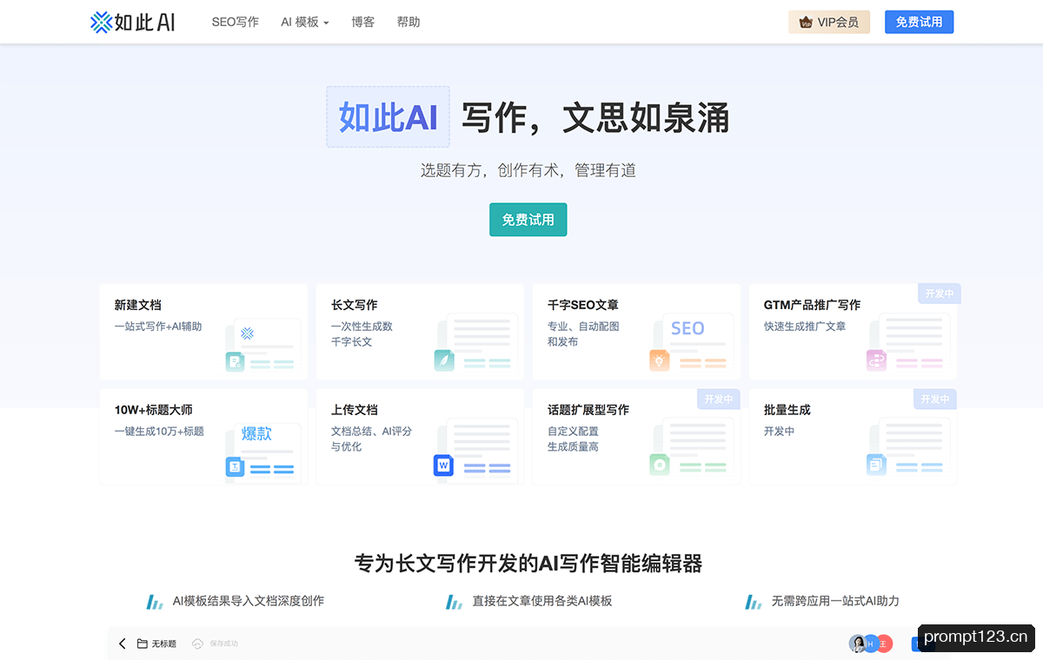The width and height of the screenshot is (1043, 660).
Task: Click the 千字SEO文章 lightbulb icon
Action: (x=660, y=360)
